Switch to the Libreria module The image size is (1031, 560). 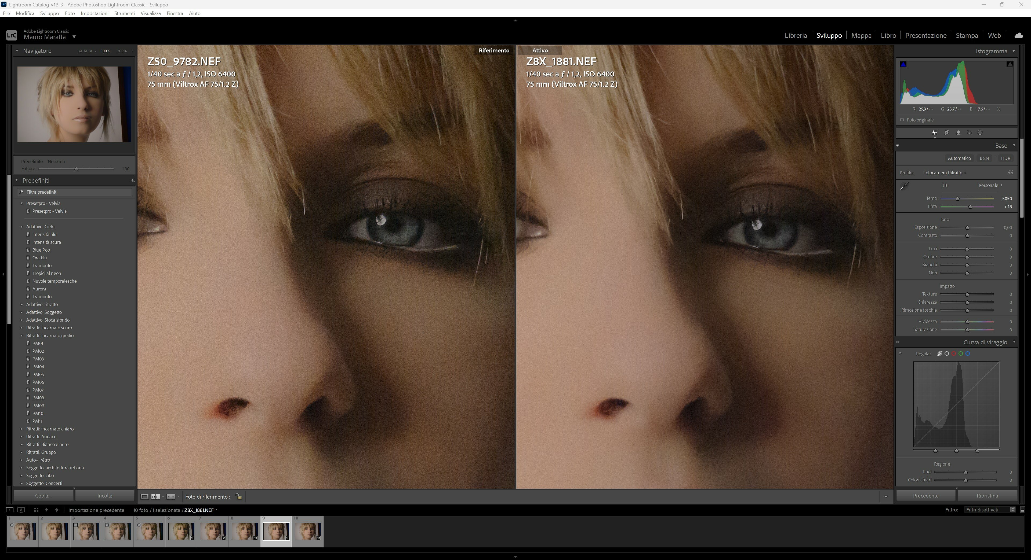coord(795,35)
